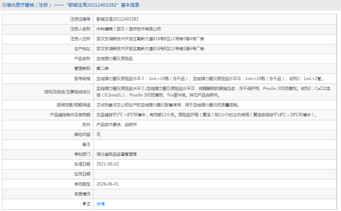Click the 批准日期 label cell

click(x=48, y=164)
